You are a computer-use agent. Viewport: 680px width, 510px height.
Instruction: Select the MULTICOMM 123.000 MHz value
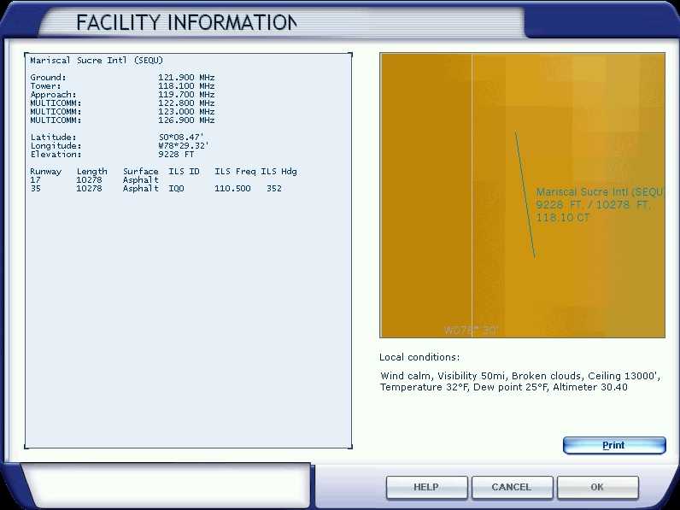pos(186,111)
